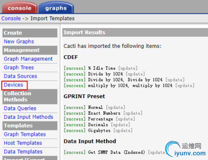Open New Graphs in the sidebar
Screen dimensions: 208x160
(x=19, y=42)
